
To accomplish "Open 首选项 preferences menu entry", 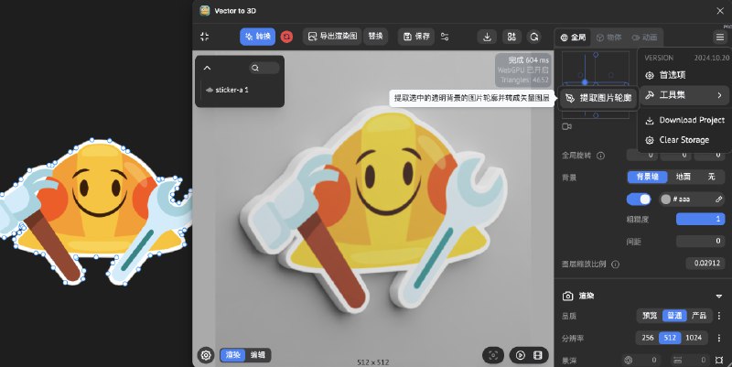I will (684, 75).
